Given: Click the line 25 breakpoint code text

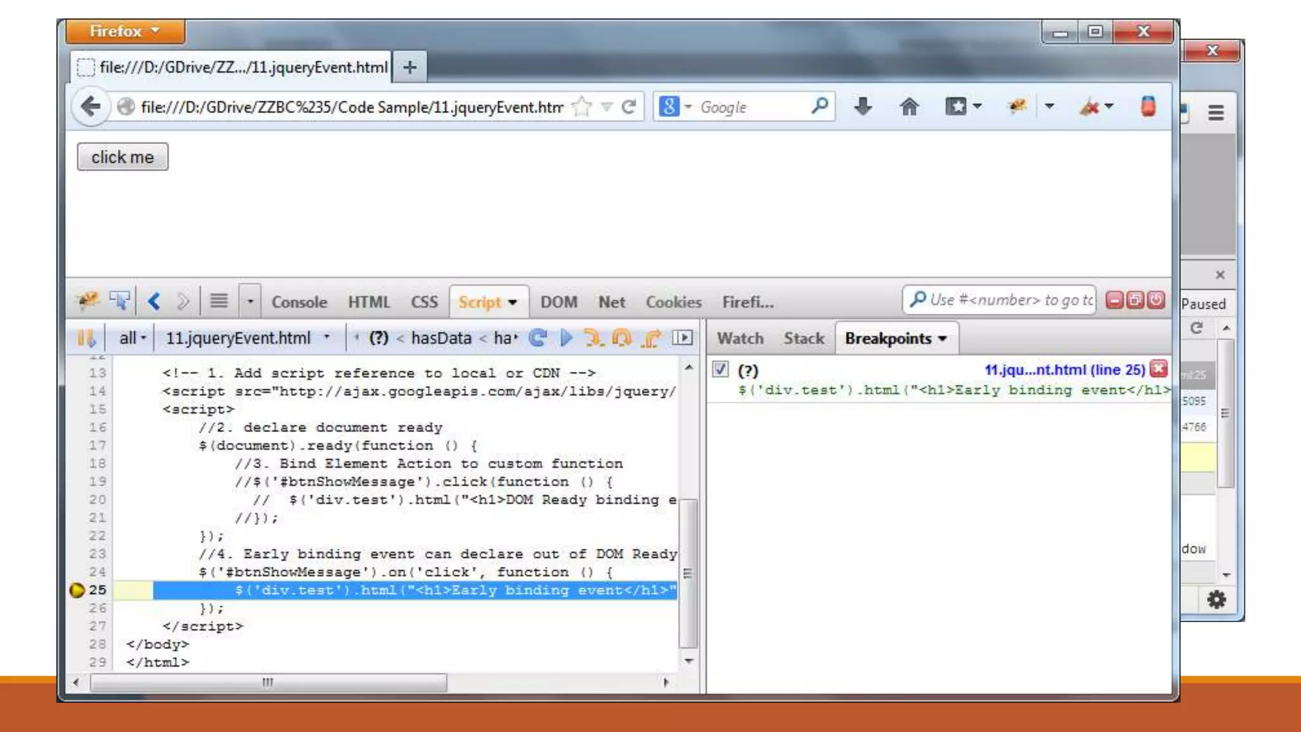Looking at the screenshot, I should pos(953,390).
